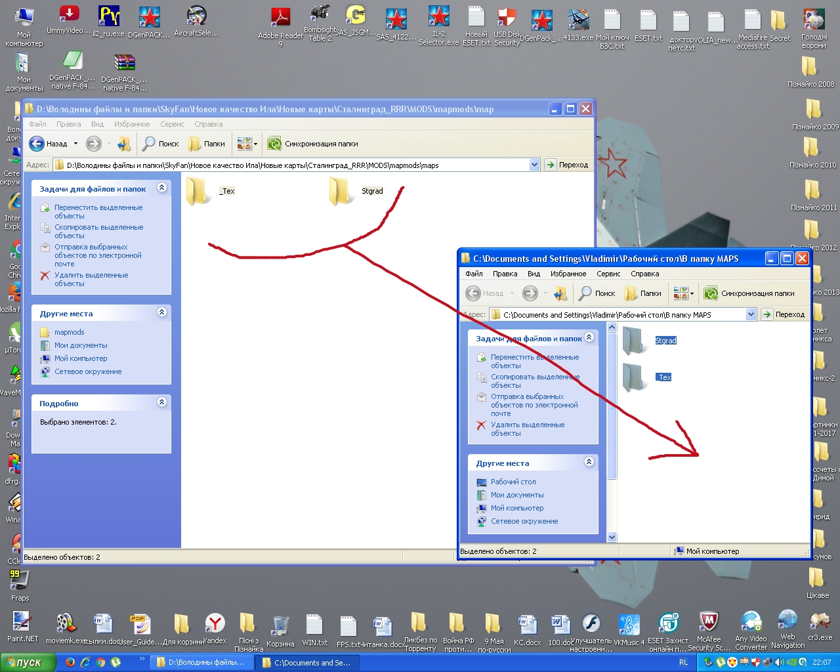
Task: Click the 22:07 taskbar clock
Action: coord(821,663)
